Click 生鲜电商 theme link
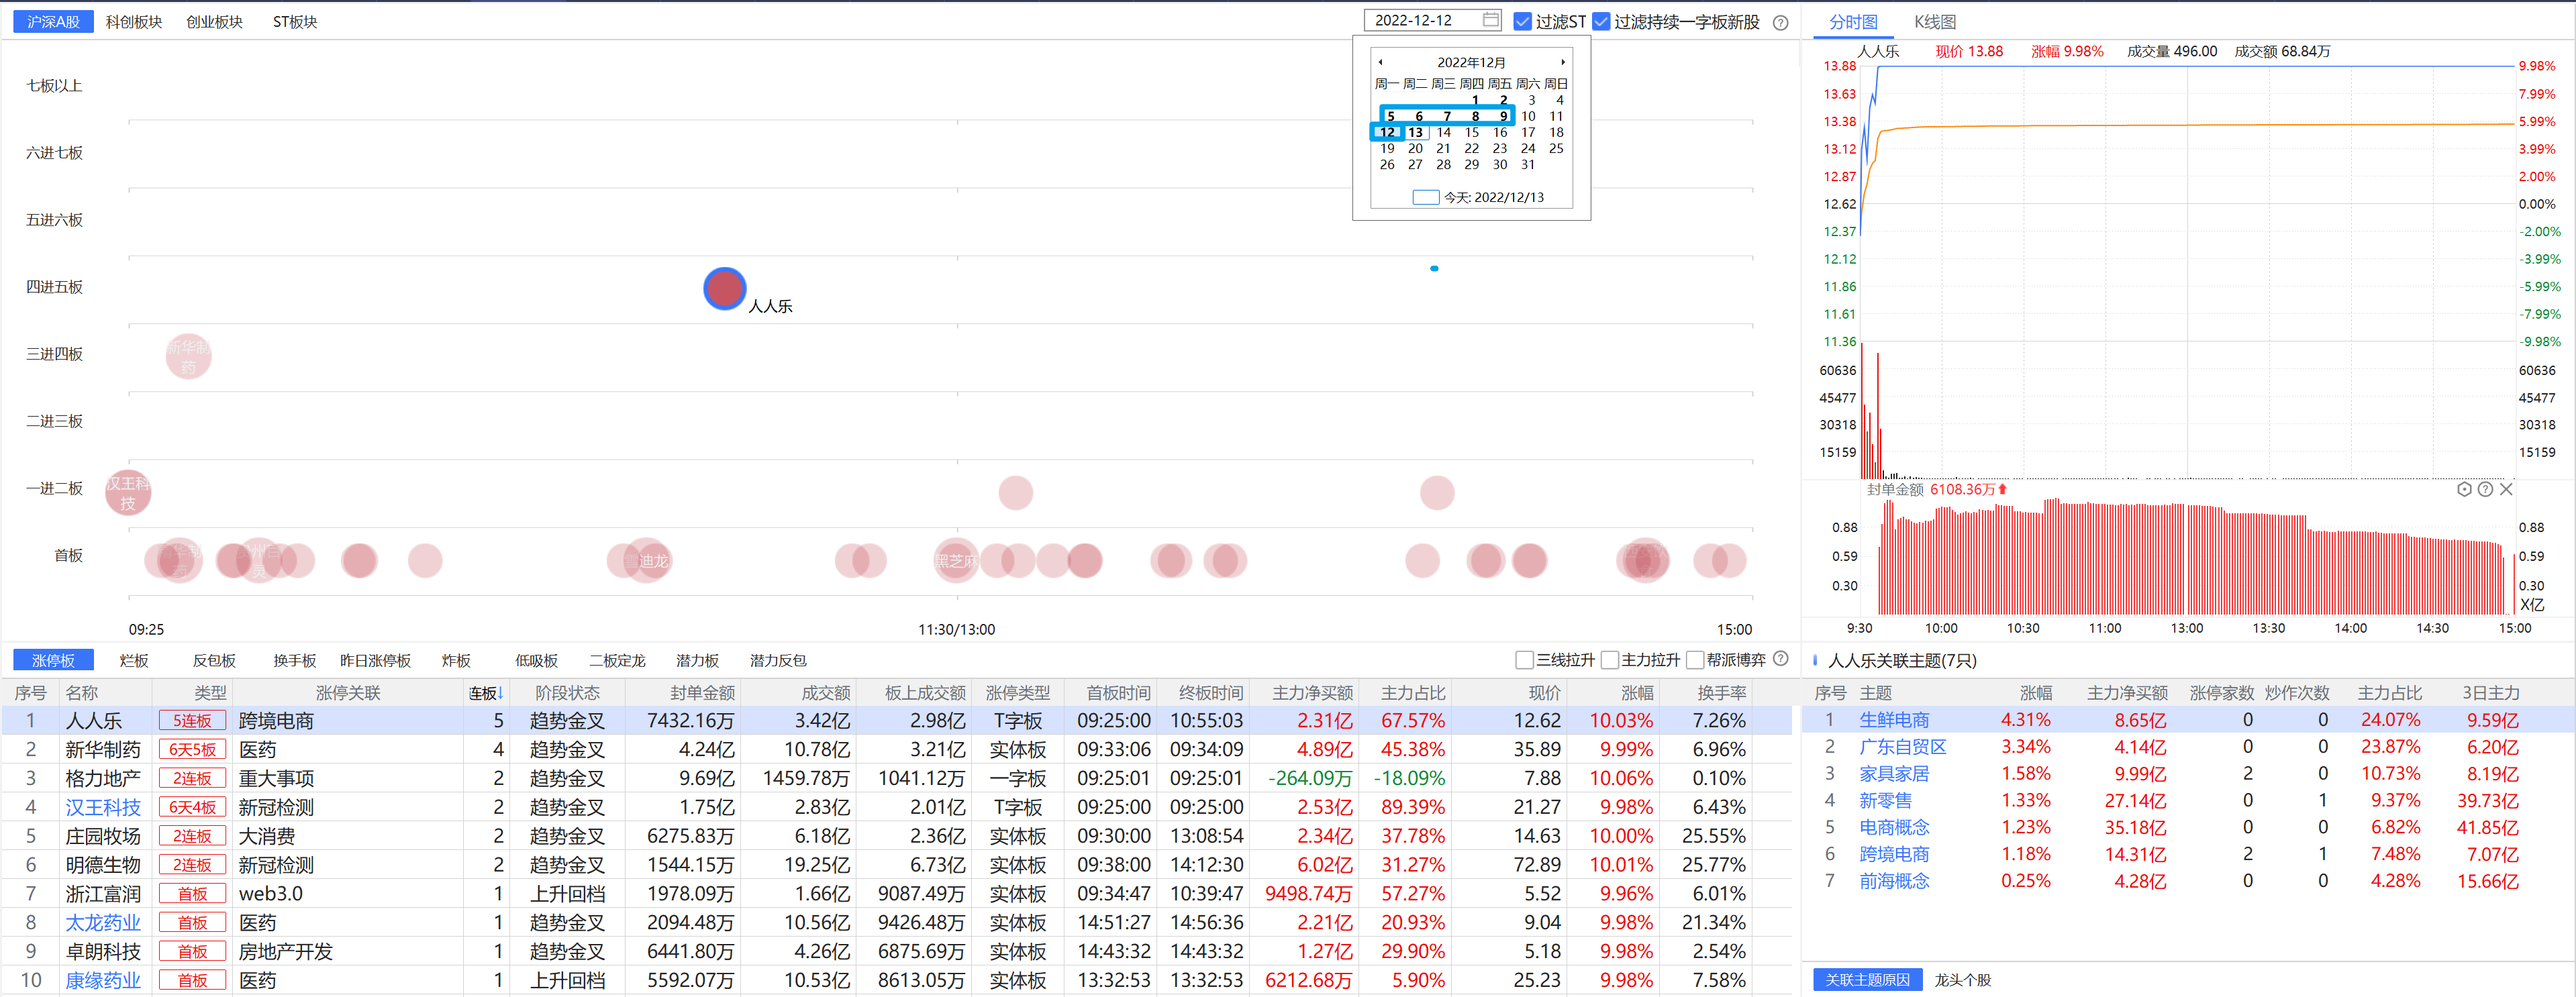Image resolution: width=2576 pixels, height=997 pixels. click(x=1894, y=720)
